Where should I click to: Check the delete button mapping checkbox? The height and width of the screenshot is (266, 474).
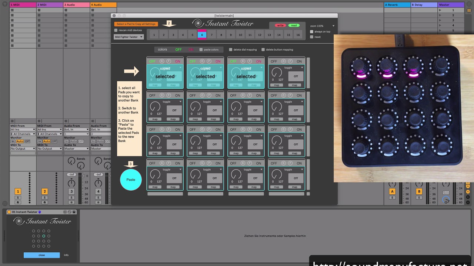(x=263, y=50)
